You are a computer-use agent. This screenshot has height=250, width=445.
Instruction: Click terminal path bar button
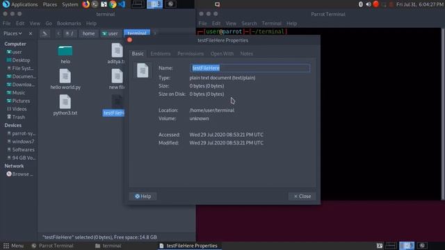tap(137, 33)
